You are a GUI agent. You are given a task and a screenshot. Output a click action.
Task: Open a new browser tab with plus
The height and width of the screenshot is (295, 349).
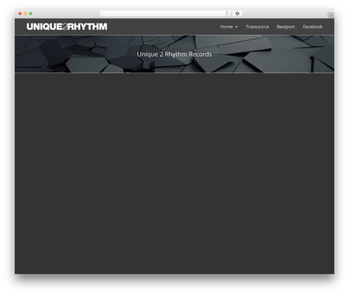pos(331,15)
